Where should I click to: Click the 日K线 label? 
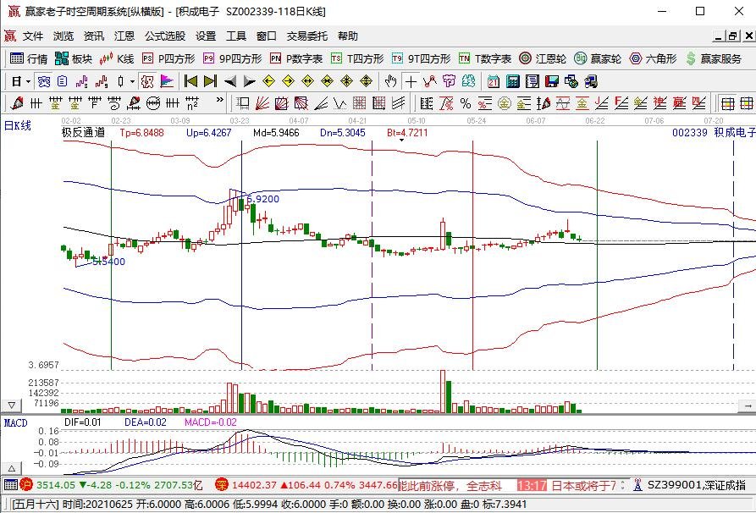[18, 125]
